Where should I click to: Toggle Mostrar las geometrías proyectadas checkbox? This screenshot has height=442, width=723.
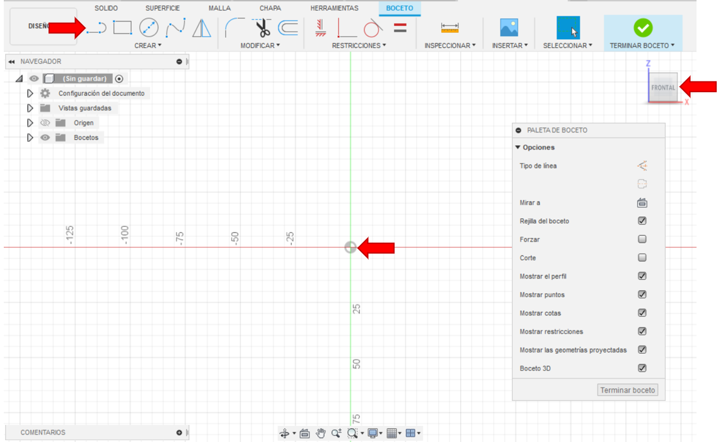point(642,350)
